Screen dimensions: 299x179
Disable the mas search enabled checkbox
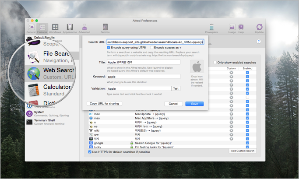pyautogui.click(x=247, y=118)
